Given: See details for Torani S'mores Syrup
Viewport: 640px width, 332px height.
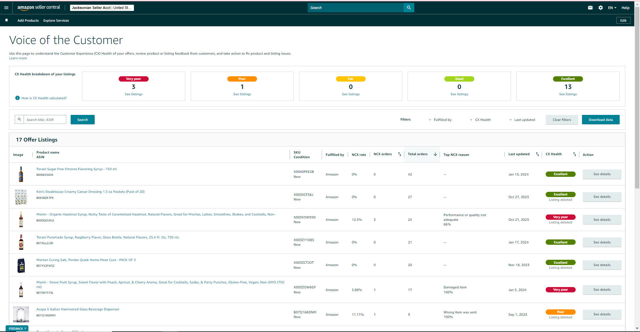Looking at the screenshot, I should pos(602,174).
